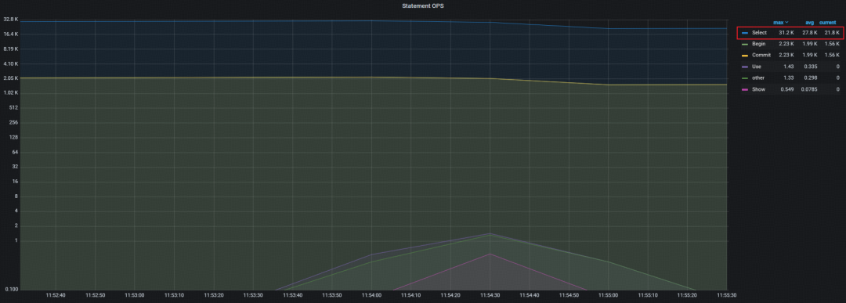
Task: Click the 1.02 K y-axis label
Action: click(x=11, y=92)
